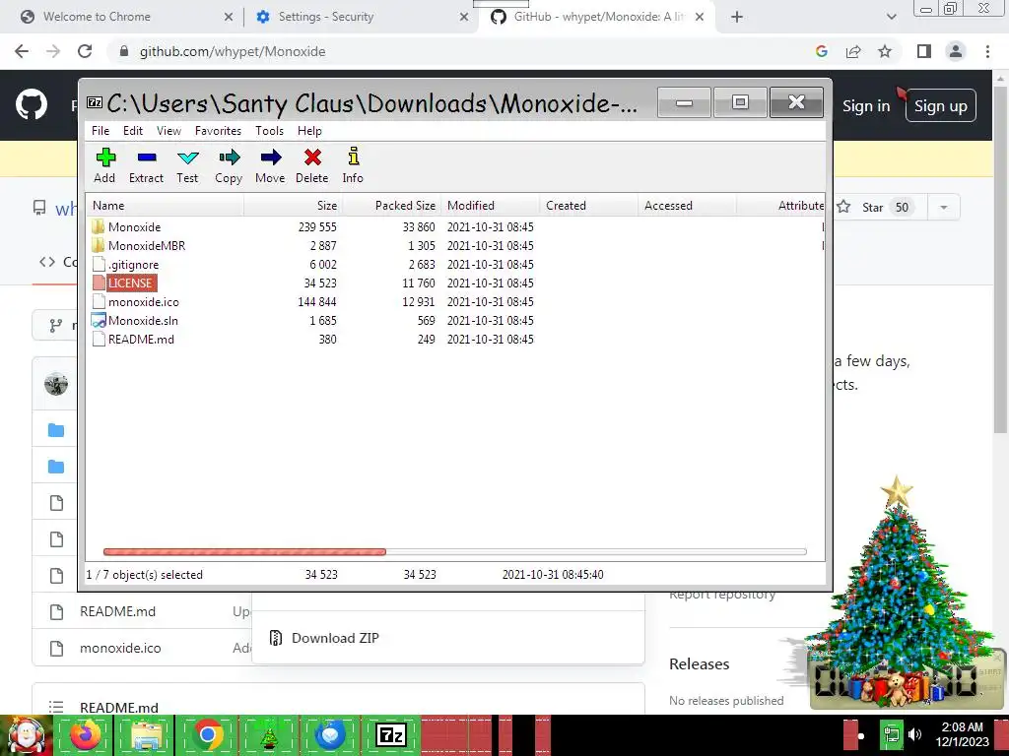Open the Edit menu in 7-Zip
Screen dimensions: 1009x756
click(x=133, y=131)
